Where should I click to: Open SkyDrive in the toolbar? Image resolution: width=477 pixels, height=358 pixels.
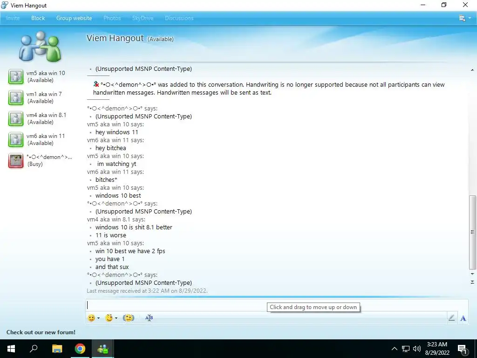tap(143, 18)
